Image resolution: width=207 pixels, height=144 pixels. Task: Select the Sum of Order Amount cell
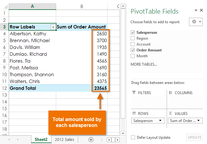pos(82,27)
